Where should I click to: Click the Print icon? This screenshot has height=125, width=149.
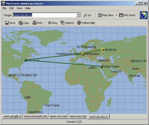point(34,23)
